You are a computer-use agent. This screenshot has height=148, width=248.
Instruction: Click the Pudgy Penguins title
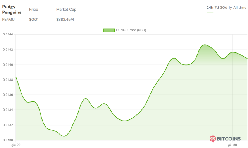tap(12, 9)
